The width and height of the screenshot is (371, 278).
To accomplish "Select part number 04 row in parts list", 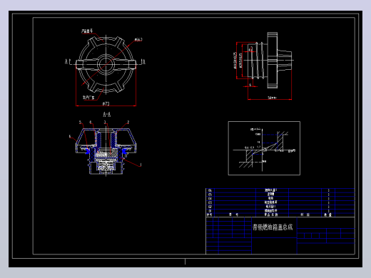I will 280,198.
